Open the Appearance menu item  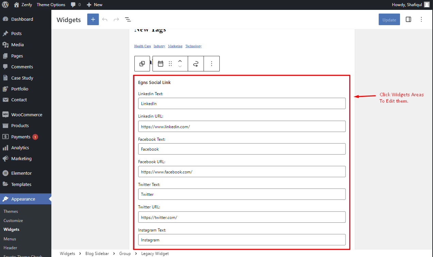pos(26,199)
